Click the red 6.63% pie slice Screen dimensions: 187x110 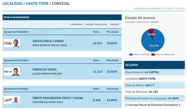151,33
